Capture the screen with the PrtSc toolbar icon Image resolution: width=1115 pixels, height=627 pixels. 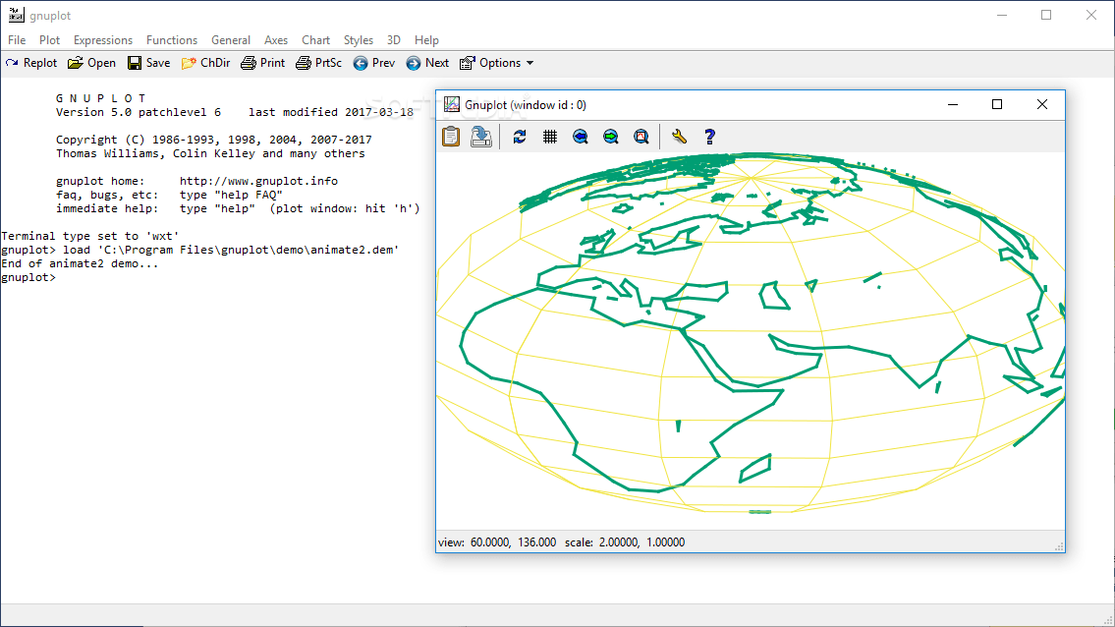[x=318, y=62]
